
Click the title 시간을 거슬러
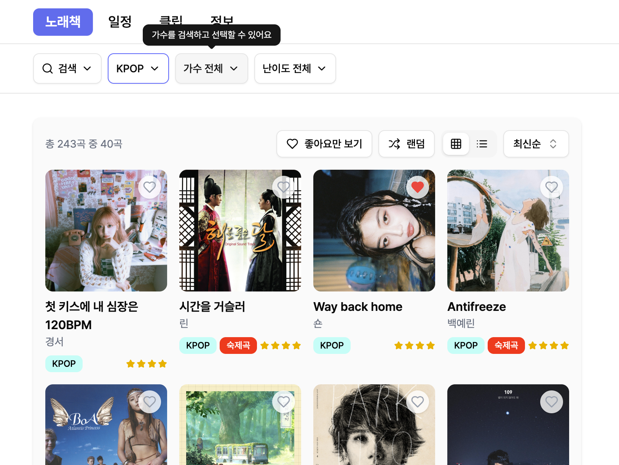pos(212,307)
